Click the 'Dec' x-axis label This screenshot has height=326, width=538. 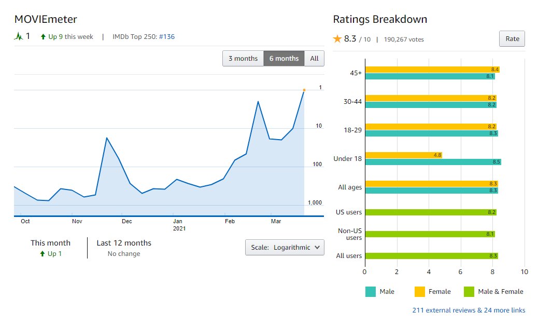point(127,221)
